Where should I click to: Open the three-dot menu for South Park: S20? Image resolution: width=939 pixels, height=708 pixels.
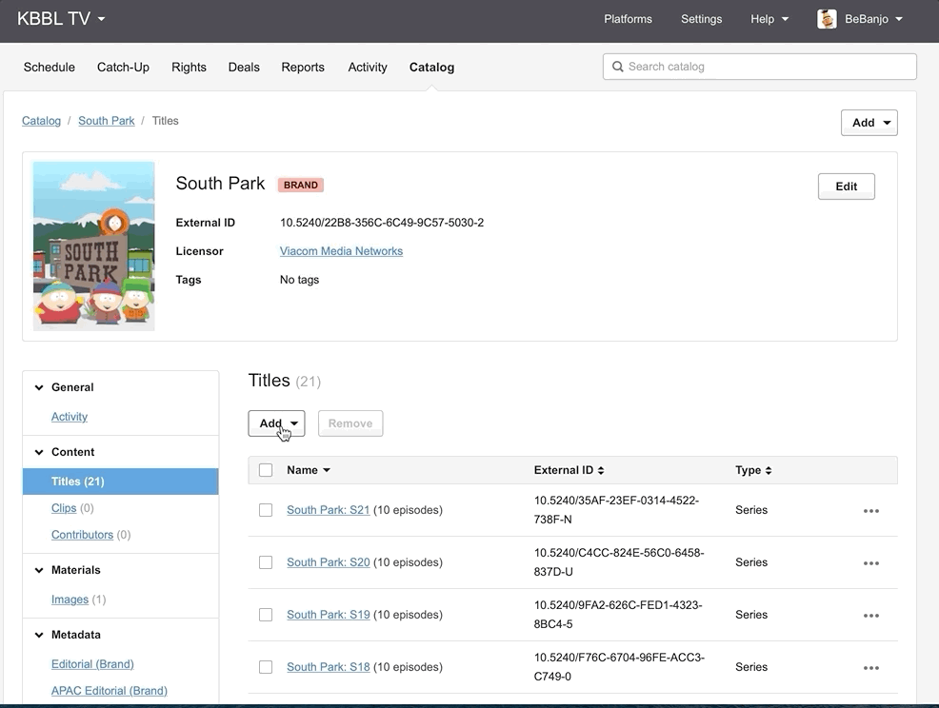[x=870, y=563]
